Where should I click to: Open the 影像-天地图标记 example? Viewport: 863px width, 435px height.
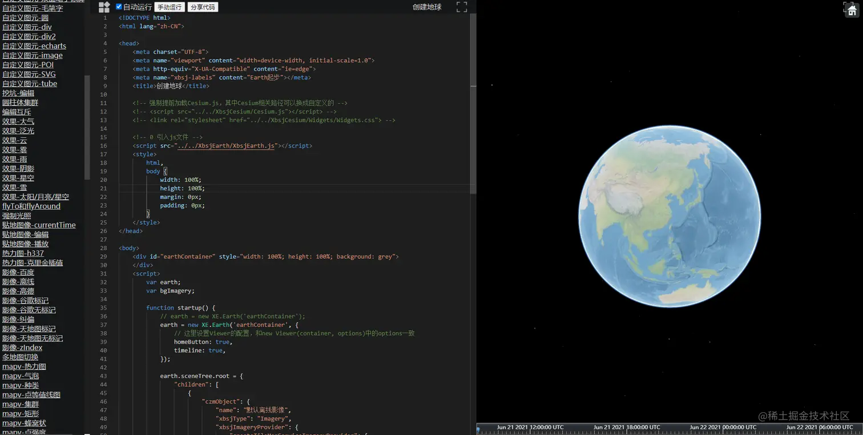[29, 328]
